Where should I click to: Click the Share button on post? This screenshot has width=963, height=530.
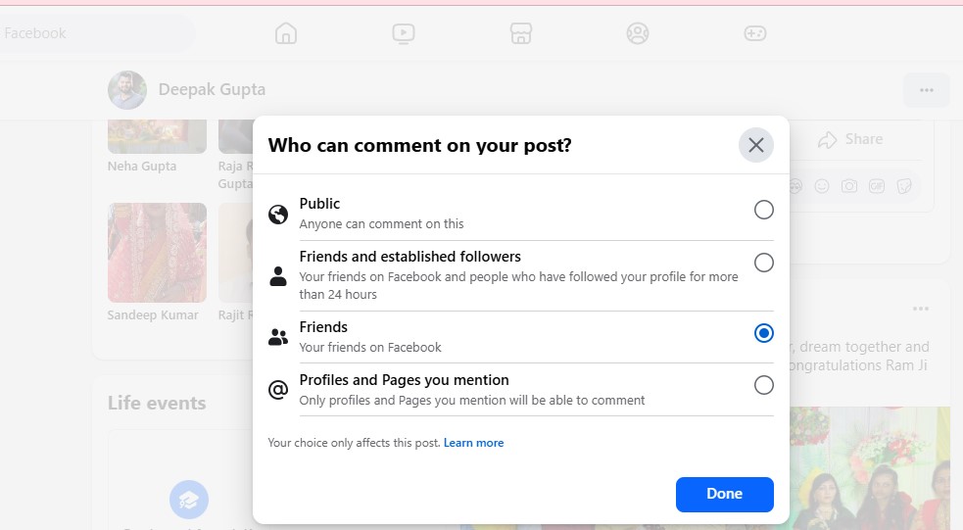[x=850, y=139]
